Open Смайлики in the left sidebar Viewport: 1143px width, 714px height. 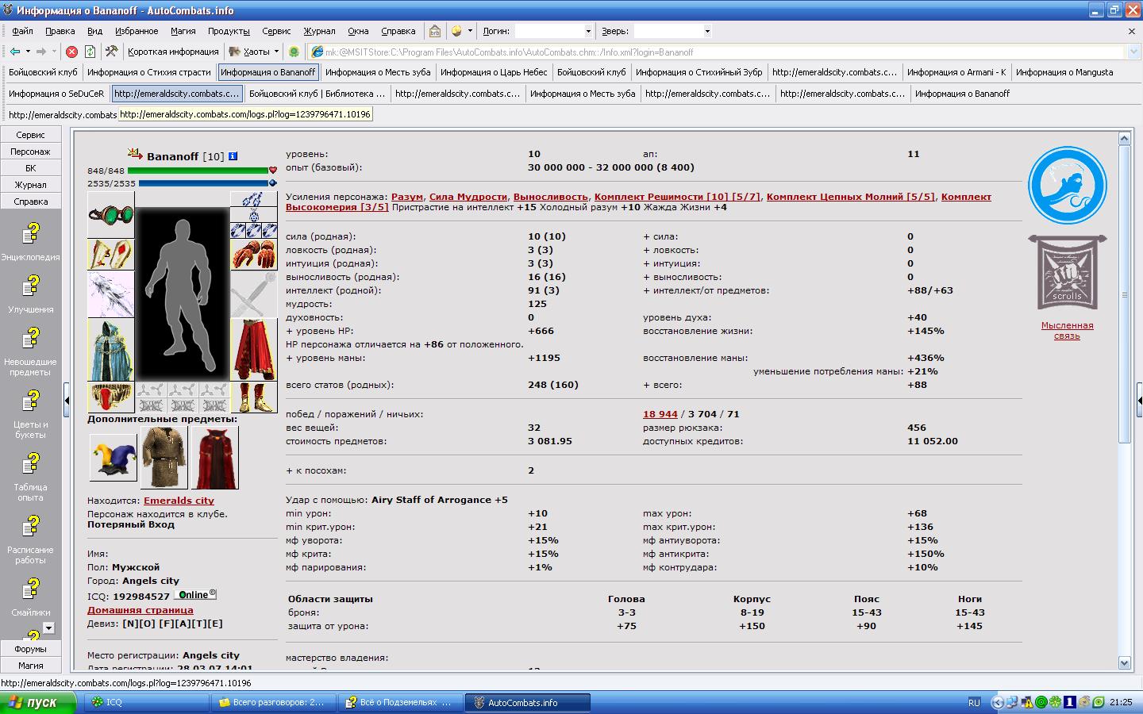[30, 597]
